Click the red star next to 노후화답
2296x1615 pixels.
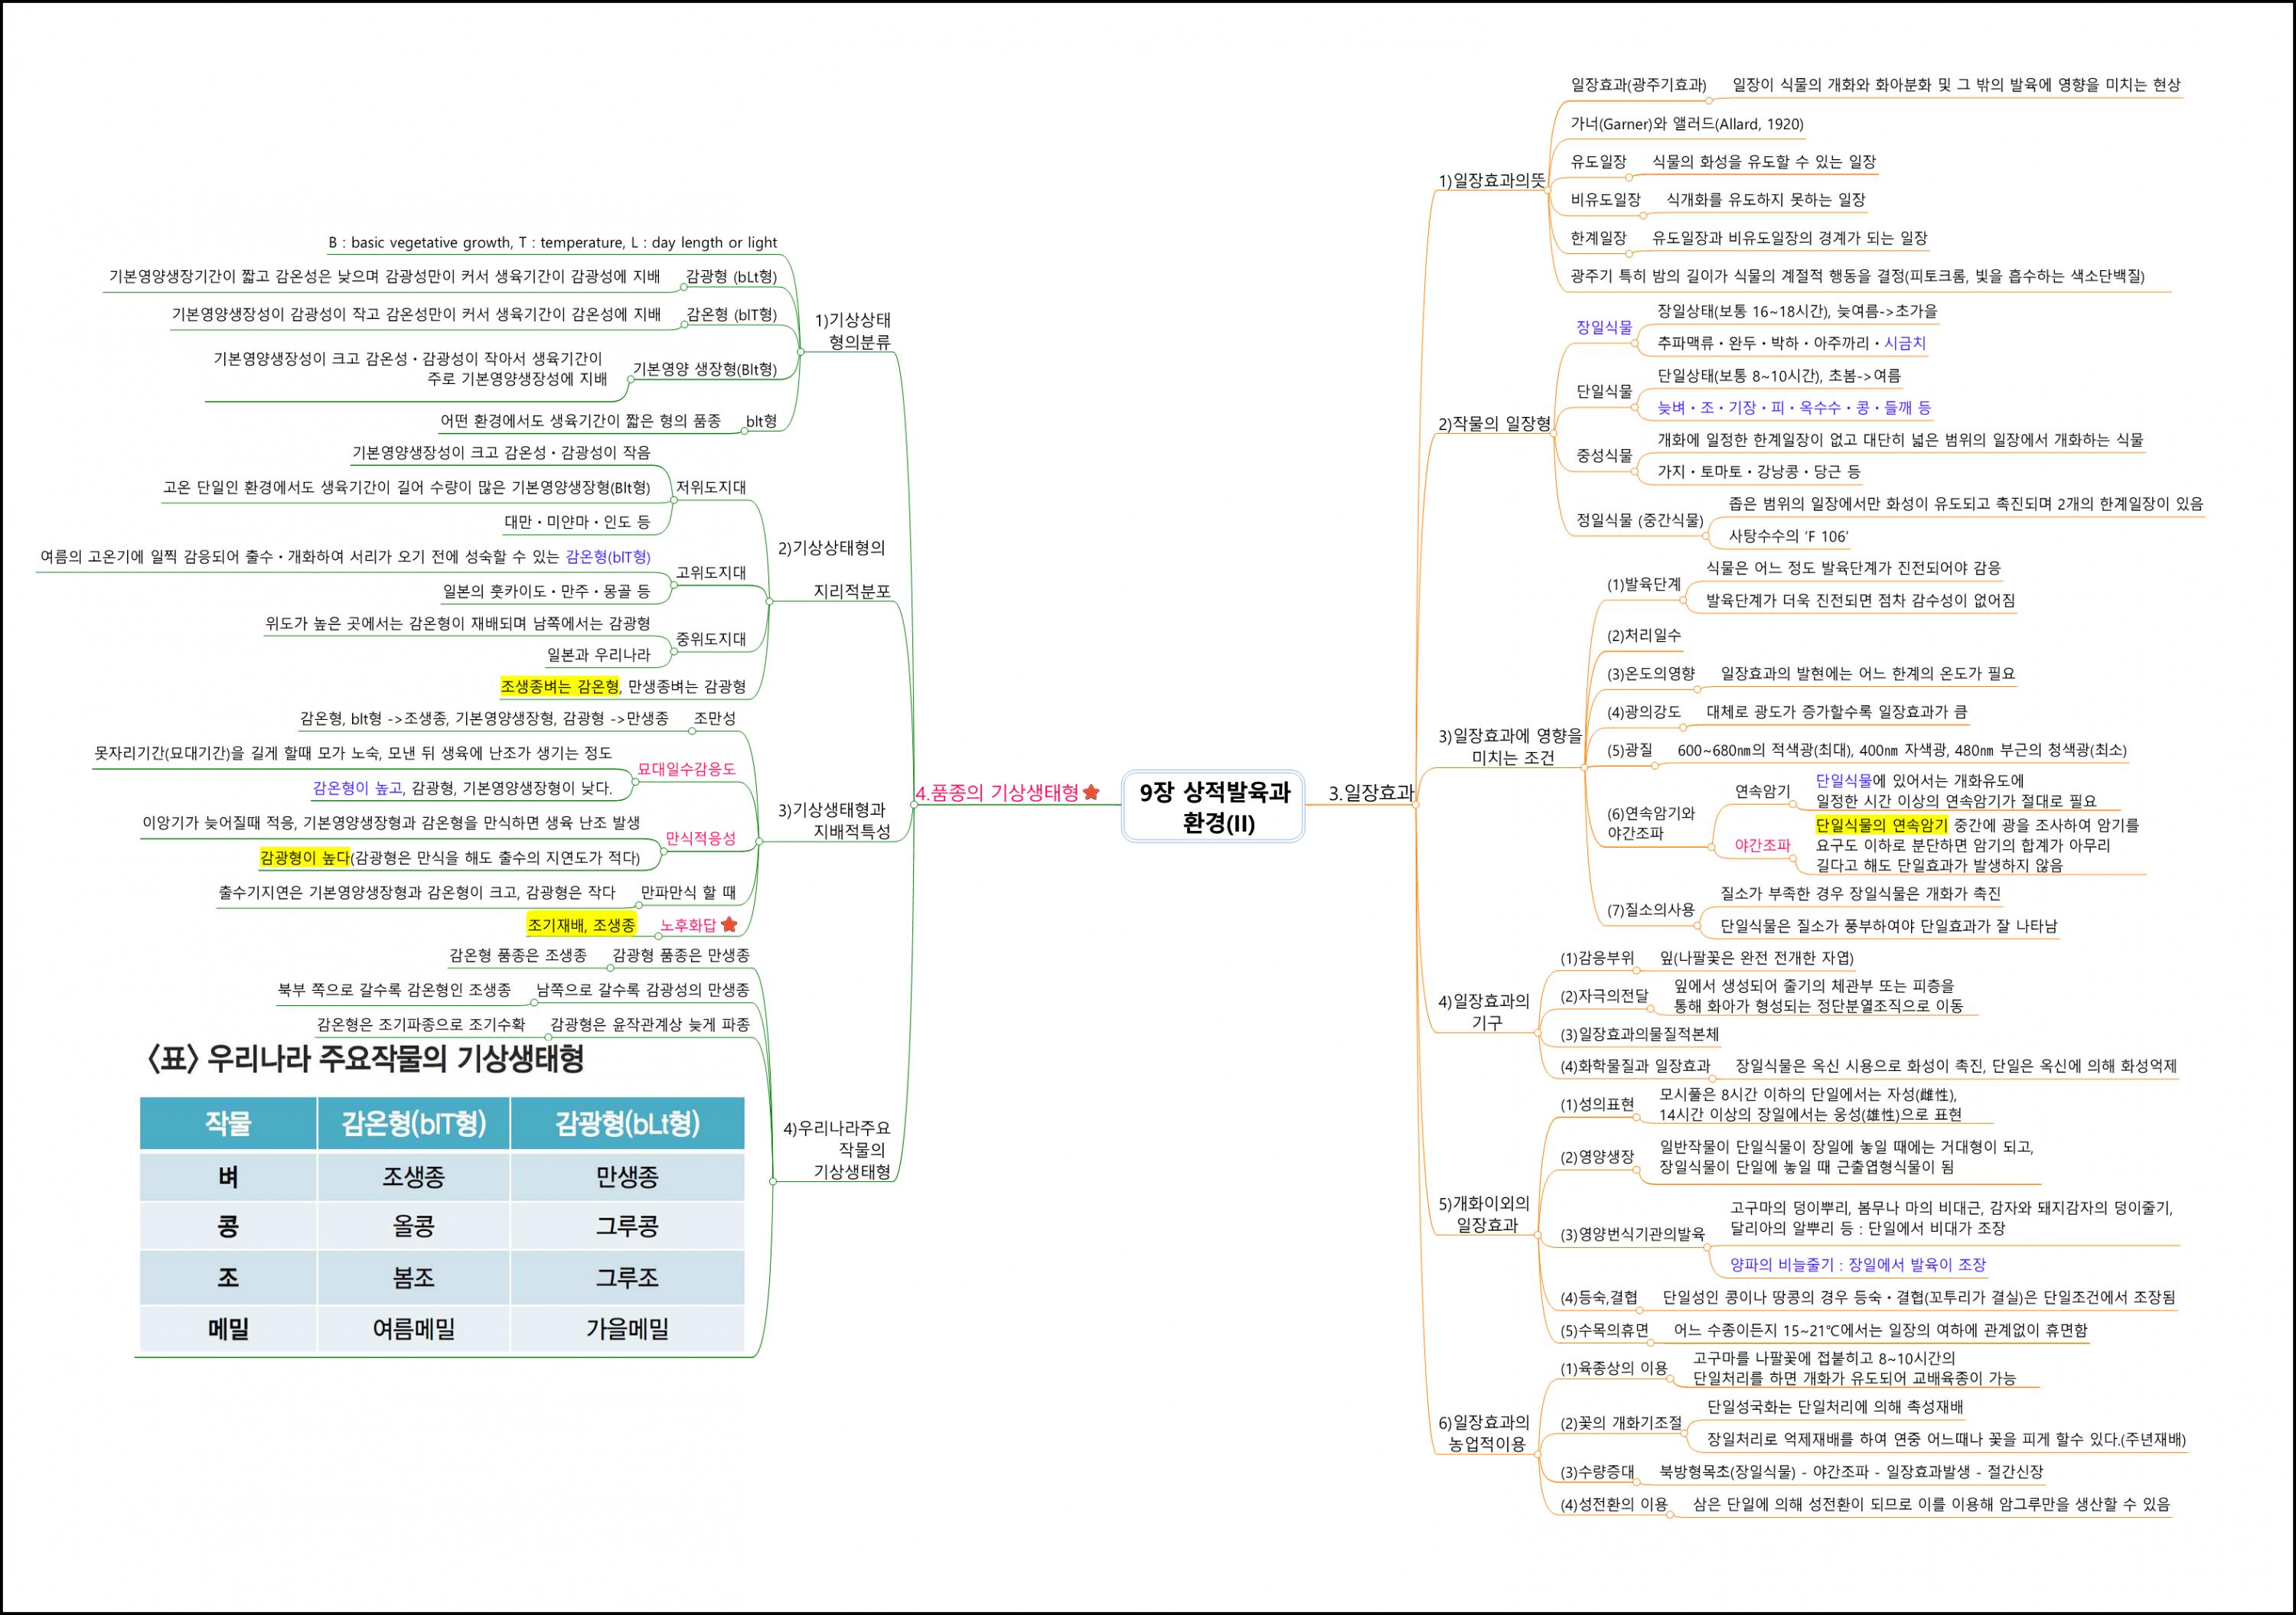point(729,924)
